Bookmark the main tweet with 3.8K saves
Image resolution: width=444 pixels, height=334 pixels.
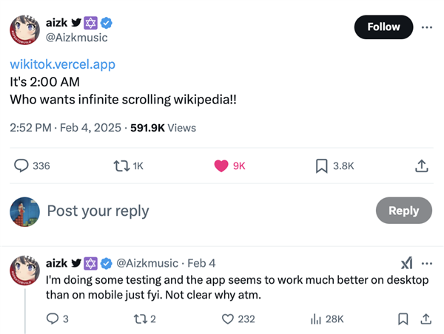[x=321, y=166]
